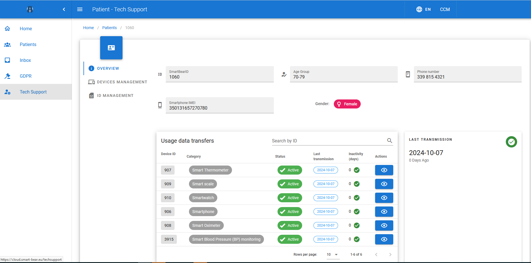View details for device 909
This screenshot has width=531, height=263.
(x=384, y=184)
